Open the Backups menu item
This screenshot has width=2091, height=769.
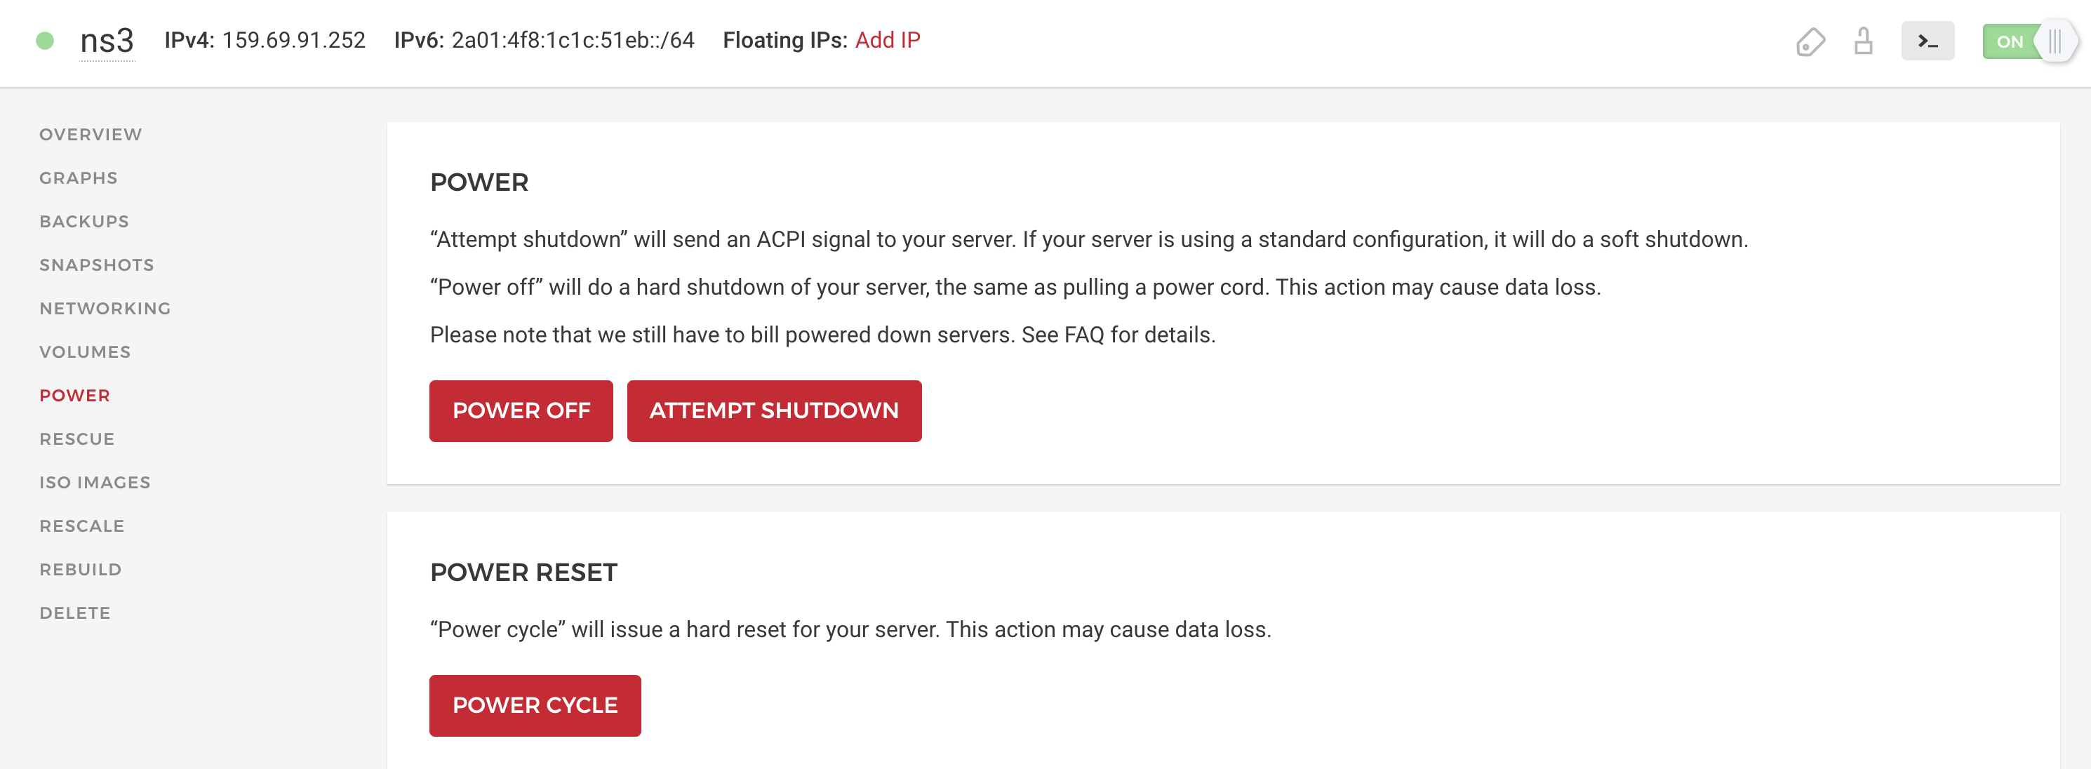83,221
